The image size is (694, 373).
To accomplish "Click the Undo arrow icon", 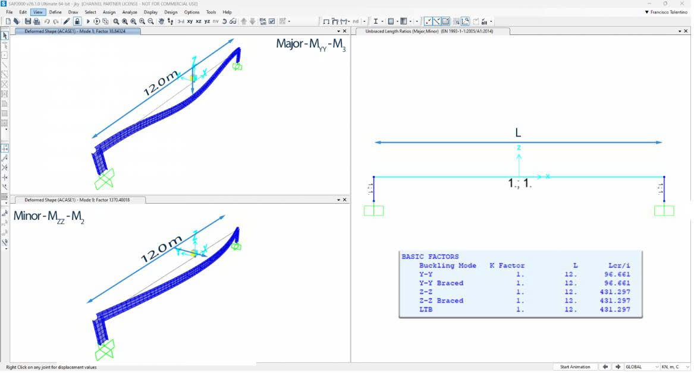I will (x=47, y=21).
